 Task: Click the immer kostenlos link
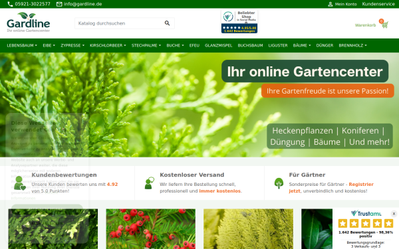219,191
